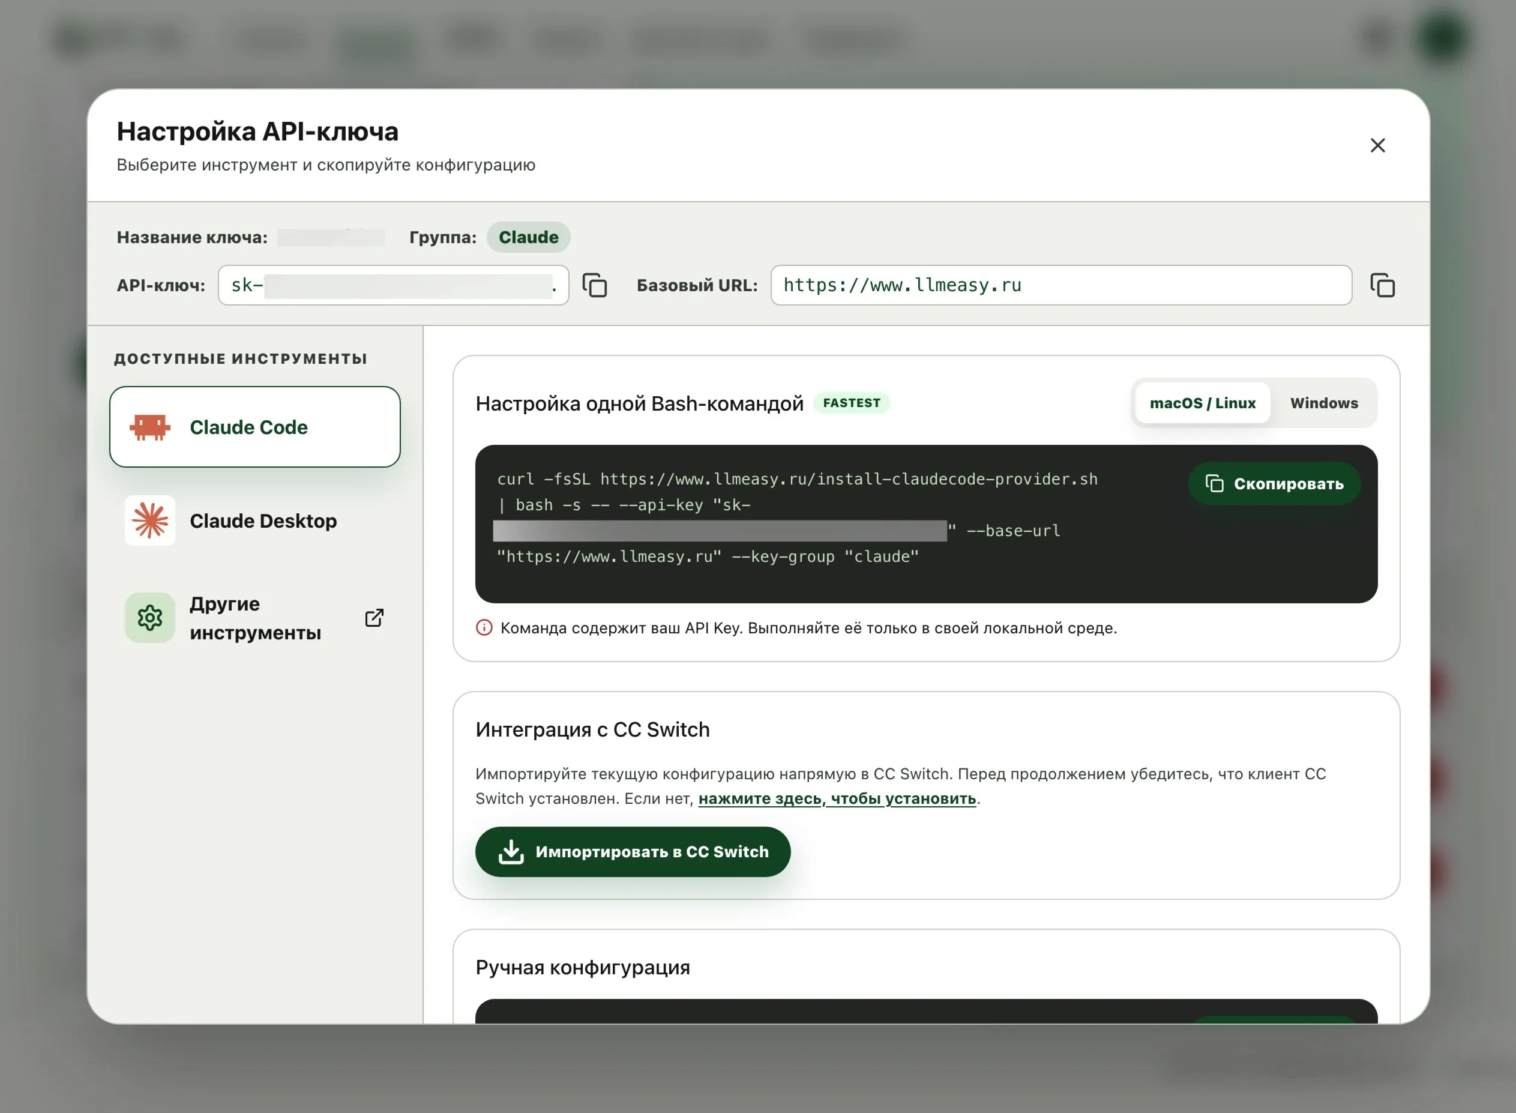
Task: Select Claude Code in available tools
Action: point(254,427)
